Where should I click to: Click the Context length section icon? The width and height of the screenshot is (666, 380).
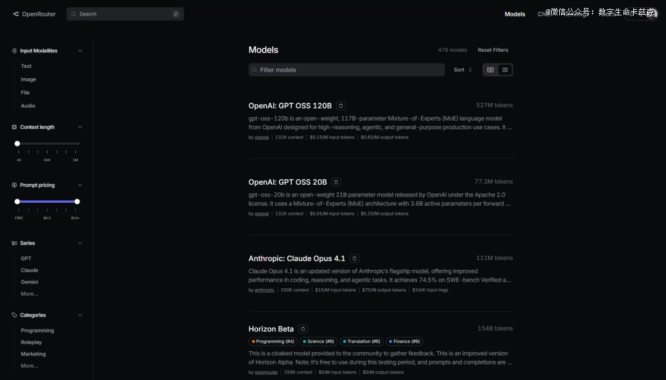tap(14, 127)
